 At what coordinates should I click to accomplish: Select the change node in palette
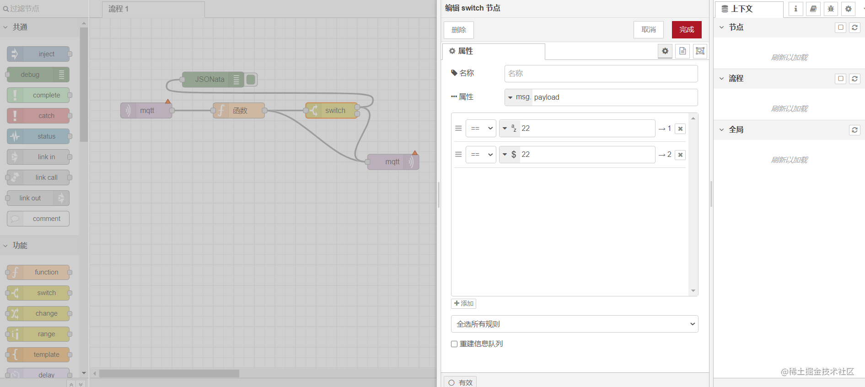[x=38, y=313]
